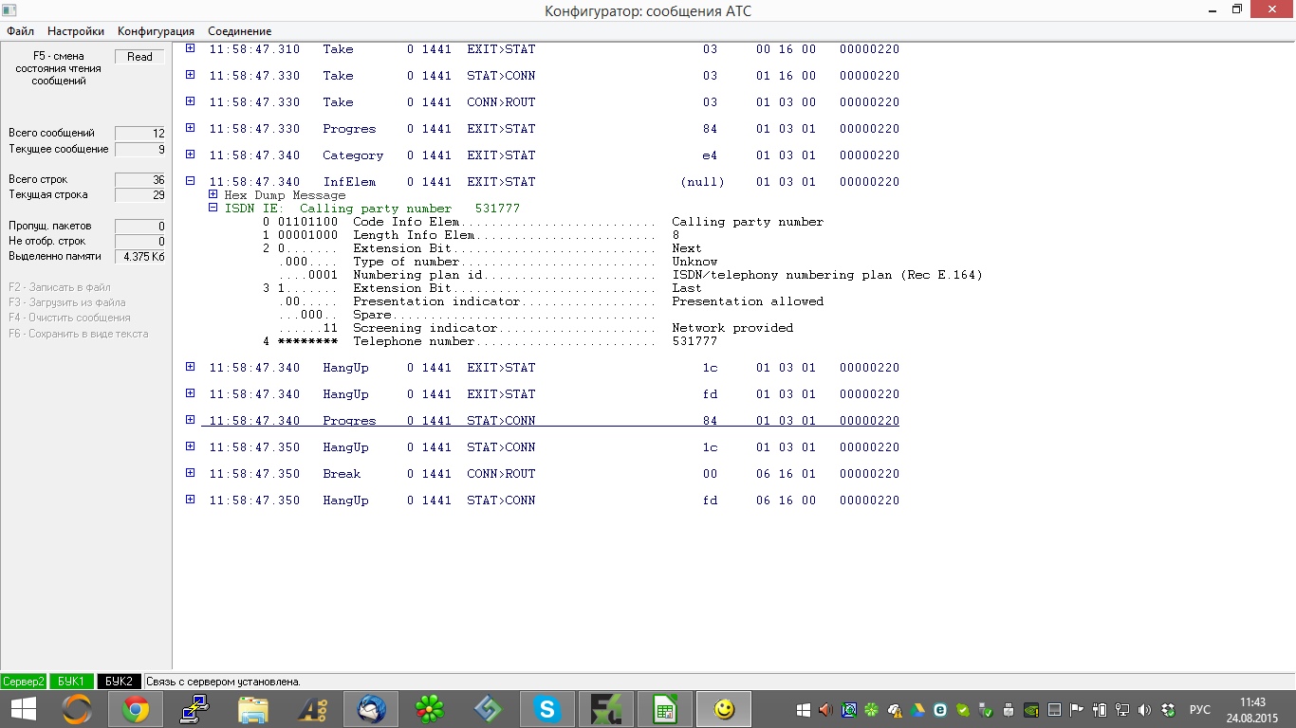
Task: Select the Code Info Elem line
Action: (x=543, y=222)
